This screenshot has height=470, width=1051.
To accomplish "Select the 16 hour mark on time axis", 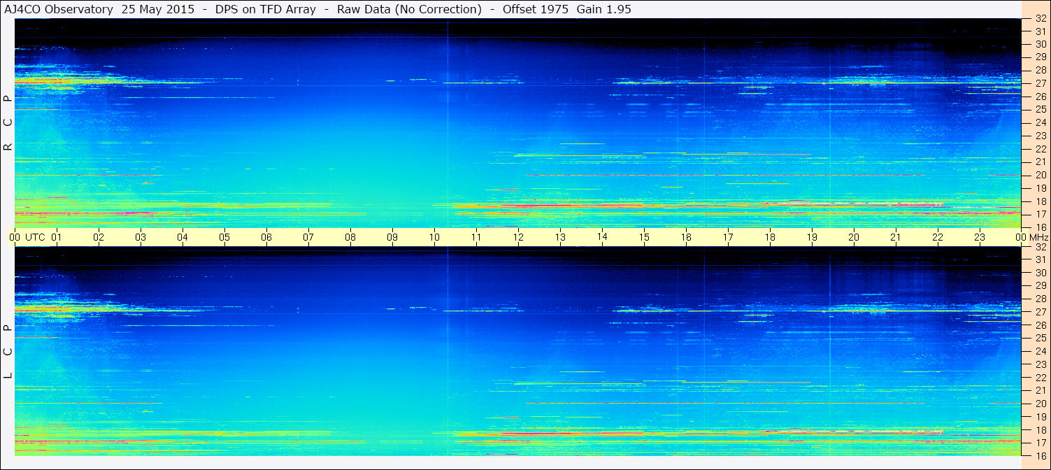I will pos(686,237).
